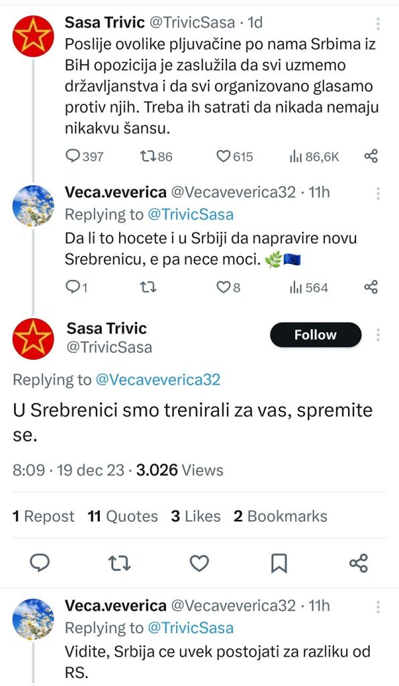
Task: Open replies on first tweet showing 397
Action: pos(84,156)
